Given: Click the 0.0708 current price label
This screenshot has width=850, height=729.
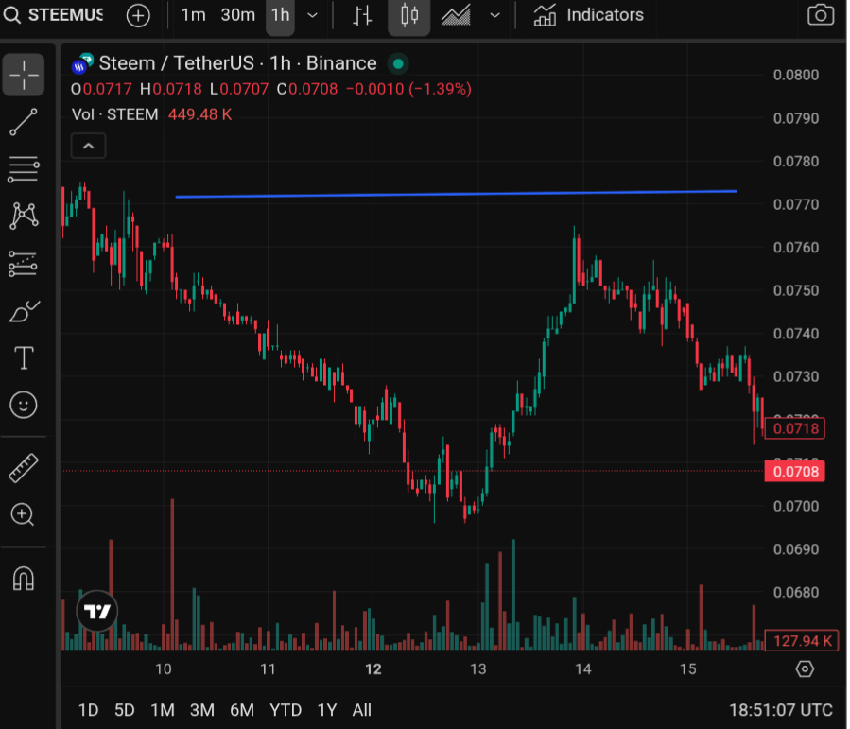Looking at the screenshot, I should click(795, 472).
